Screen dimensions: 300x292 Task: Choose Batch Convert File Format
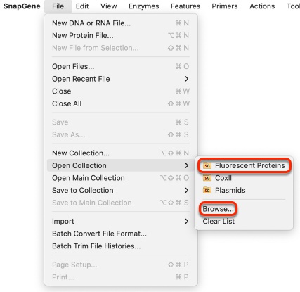(x=120, y=234)
